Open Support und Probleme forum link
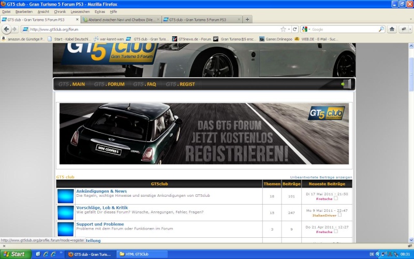Image resolution: width=414 pixels, height=259 pixels. point(100,224)
